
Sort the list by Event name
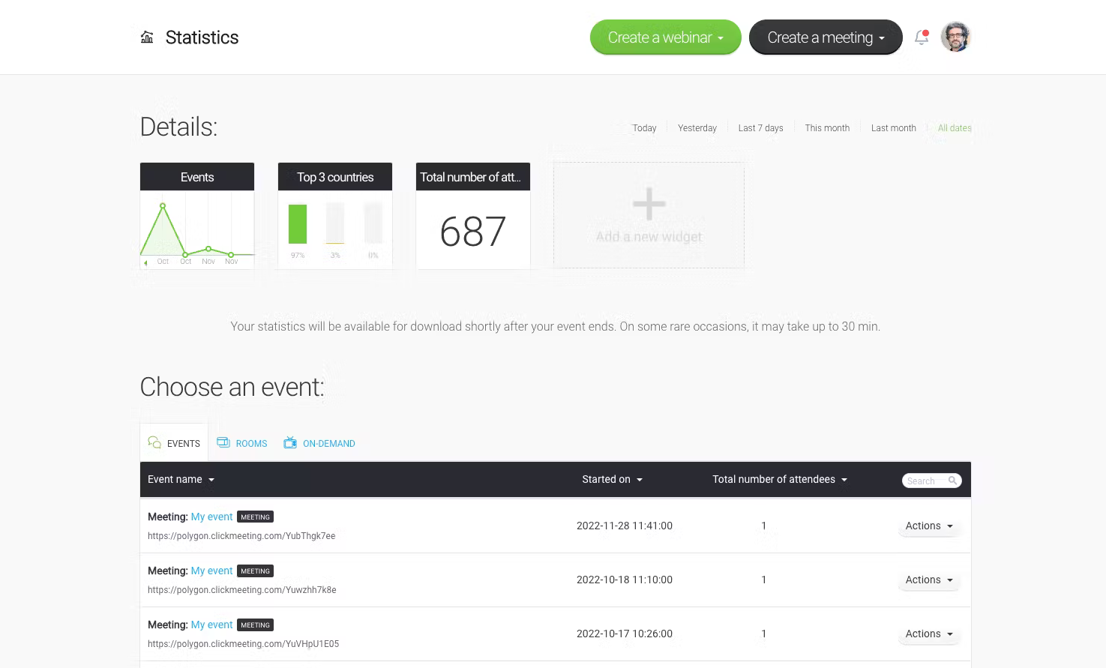(181, 480)
